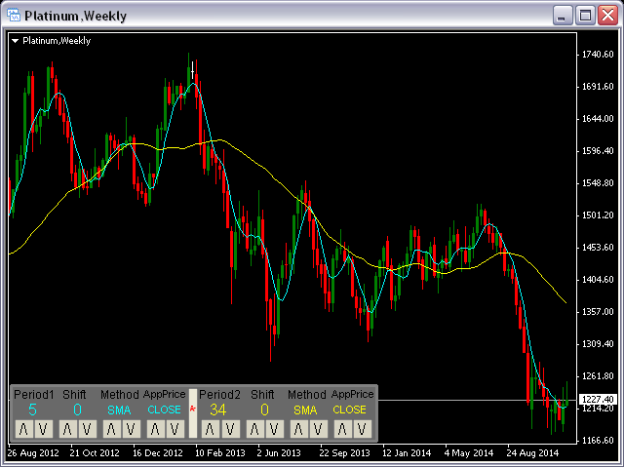Decrease Period2 with the down arrow

(229, 429)
